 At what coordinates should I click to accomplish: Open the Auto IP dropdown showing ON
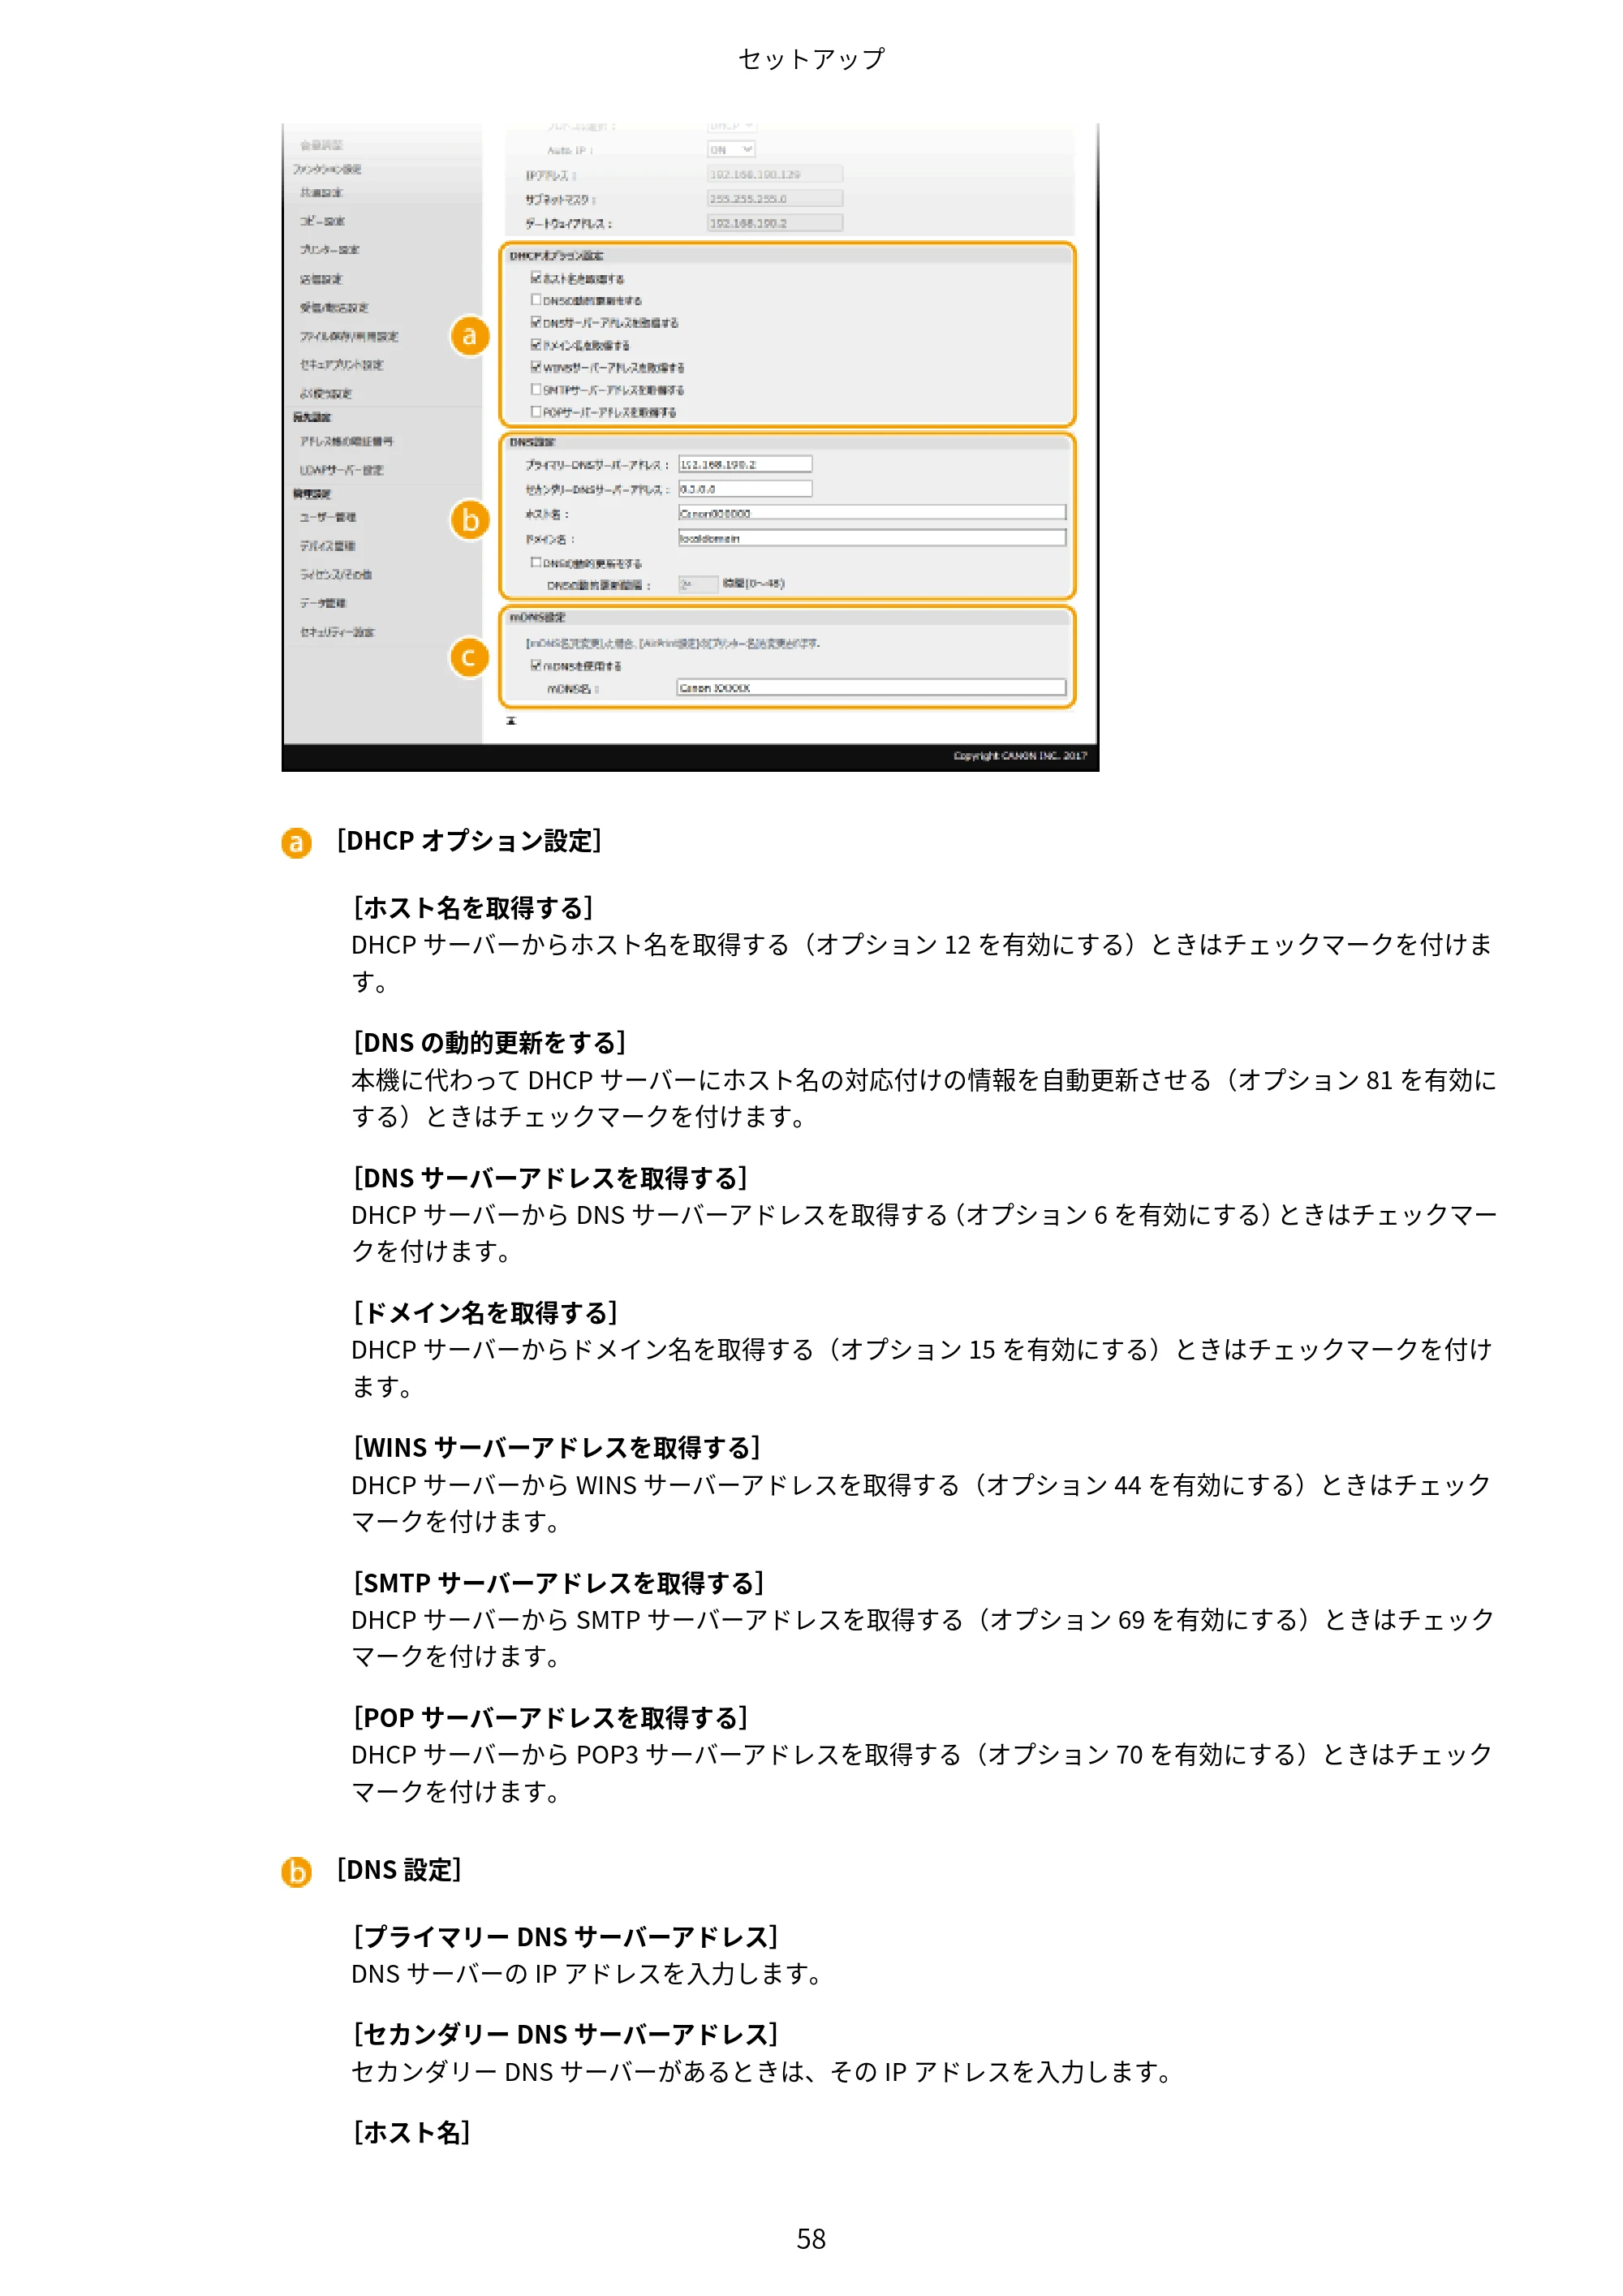click(731, 149)
